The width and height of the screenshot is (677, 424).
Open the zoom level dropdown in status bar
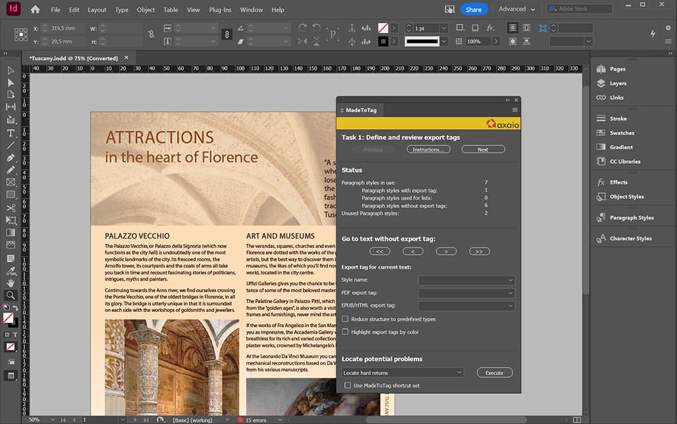pos(52,420)
